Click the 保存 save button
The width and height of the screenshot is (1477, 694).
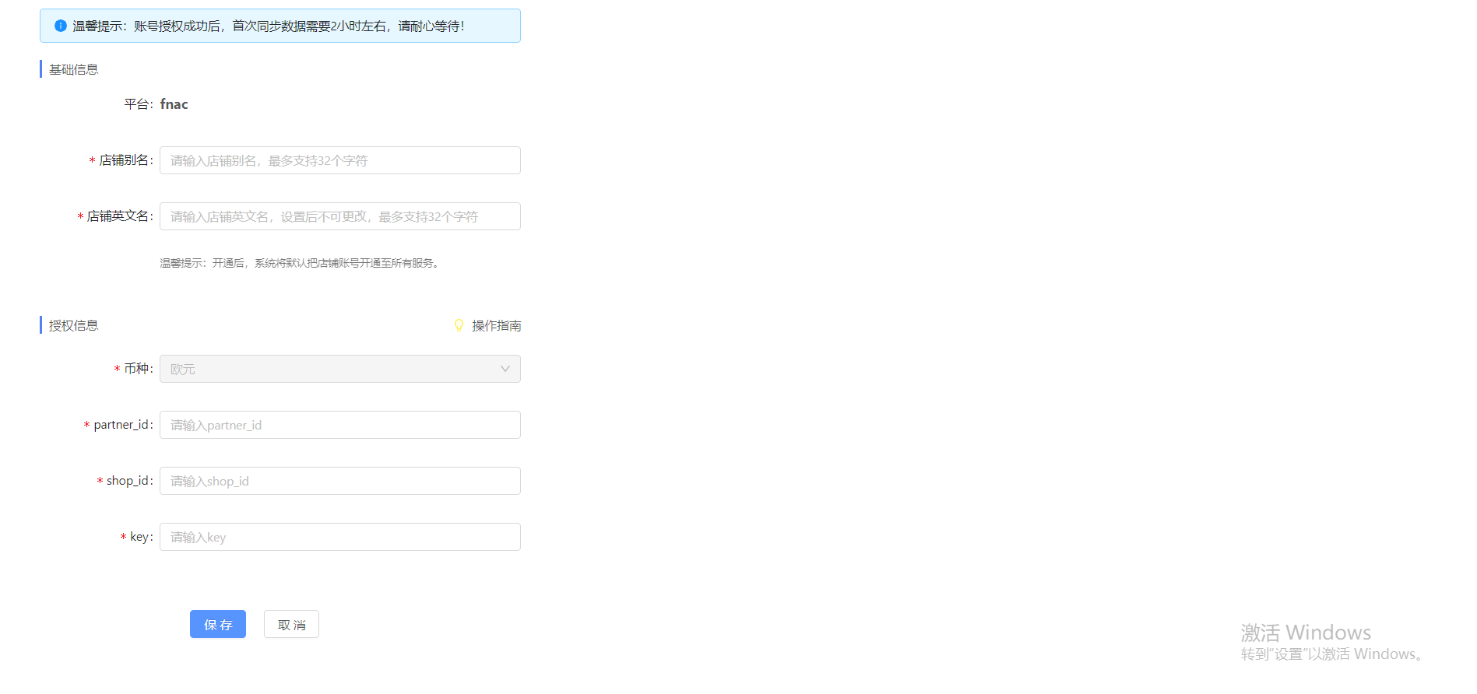tap(218, 624)
